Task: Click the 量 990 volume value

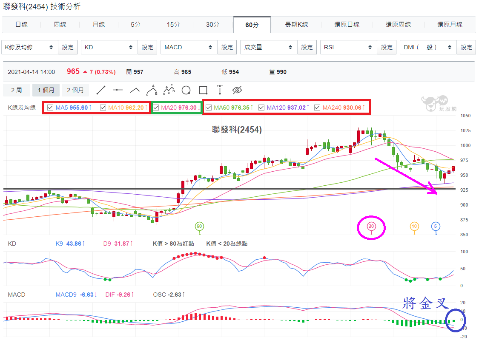Action: coord(278,72)
